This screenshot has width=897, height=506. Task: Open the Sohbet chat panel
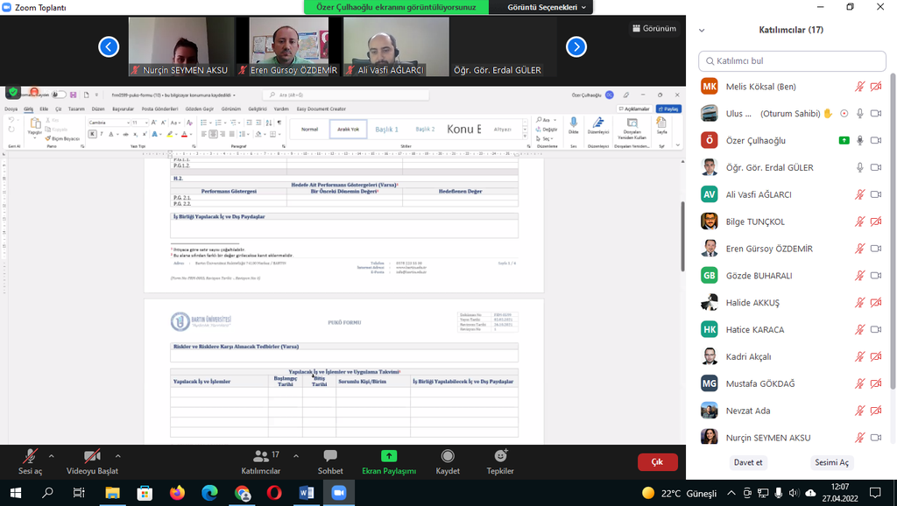330,456
